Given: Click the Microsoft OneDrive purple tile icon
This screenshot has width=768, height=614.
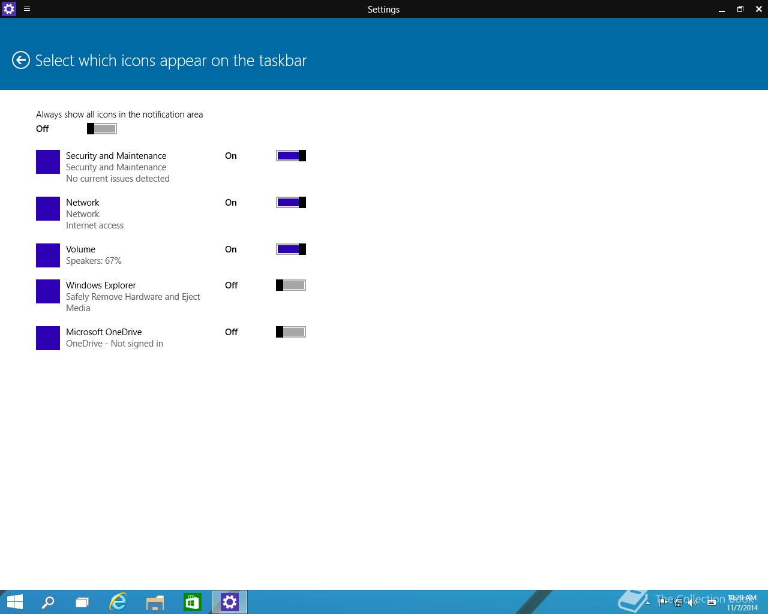Looking at the screenshot, I should [x=48, y=338].
